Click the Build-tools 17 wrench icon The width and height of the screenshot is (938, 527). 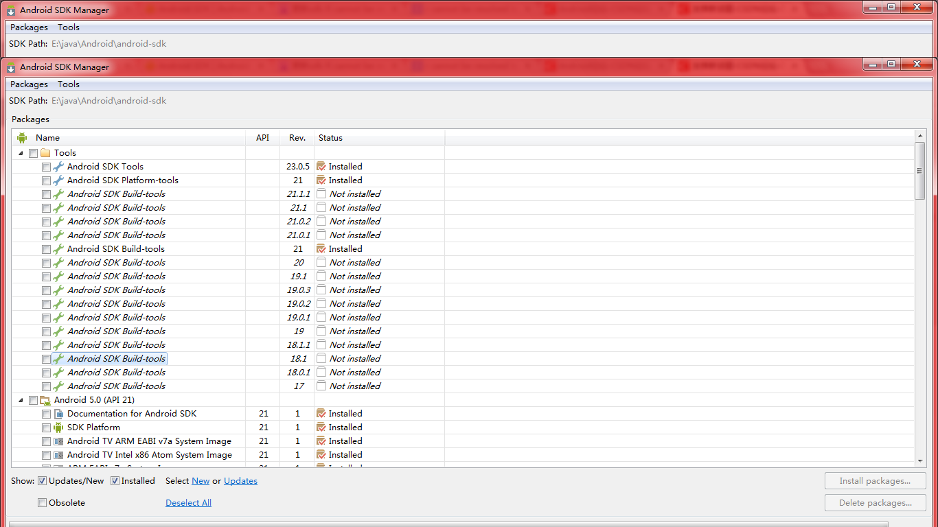pos(58,386)
